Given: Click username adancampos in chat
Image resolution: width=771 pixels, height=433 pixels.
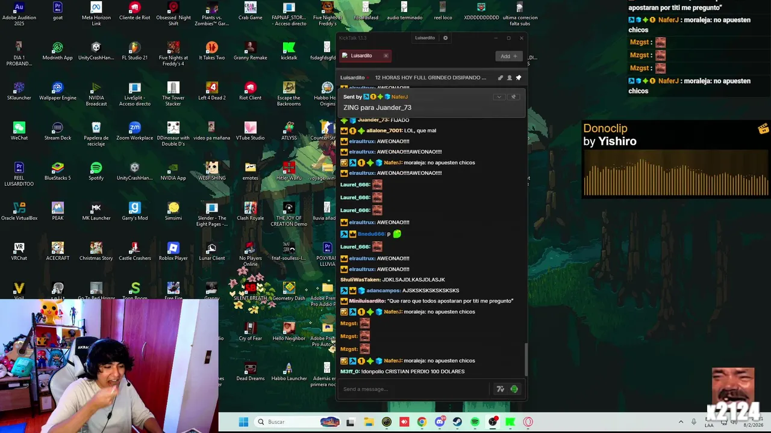Looking at the screenshot, I should pos(383,290).
